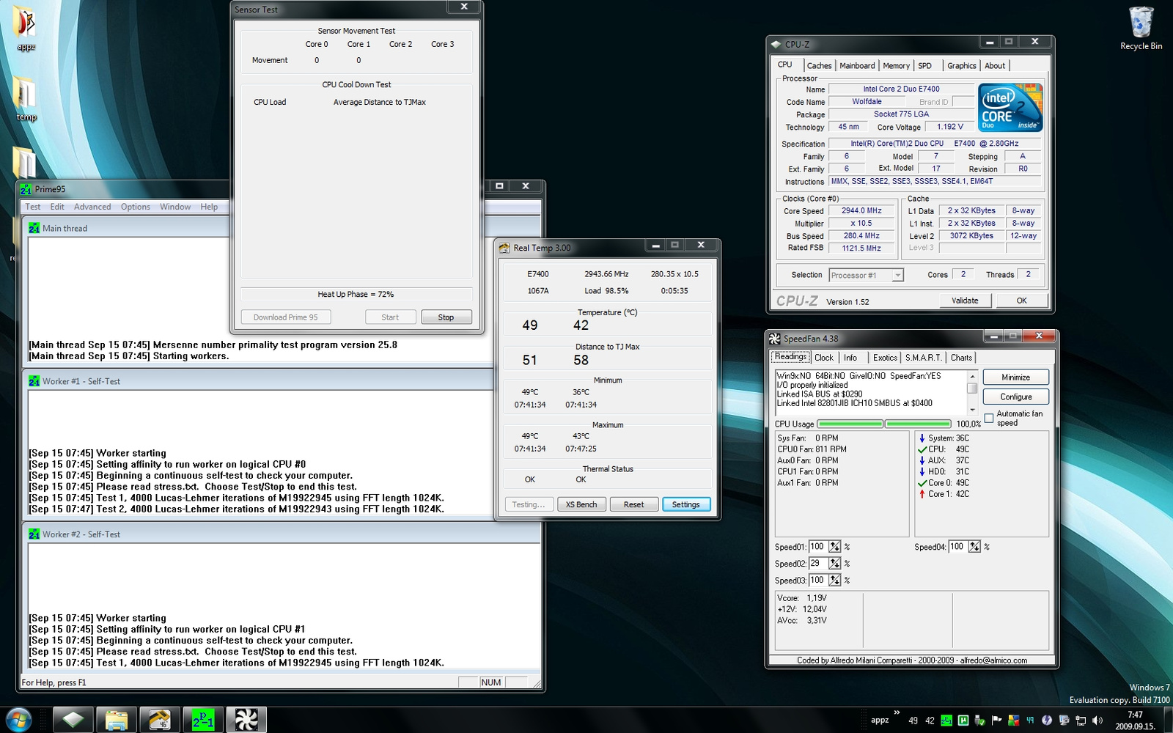This screenshot has width=1173, height=733.
Task: Open the Options menu in Prime95
Action: (x=136, y=207)
